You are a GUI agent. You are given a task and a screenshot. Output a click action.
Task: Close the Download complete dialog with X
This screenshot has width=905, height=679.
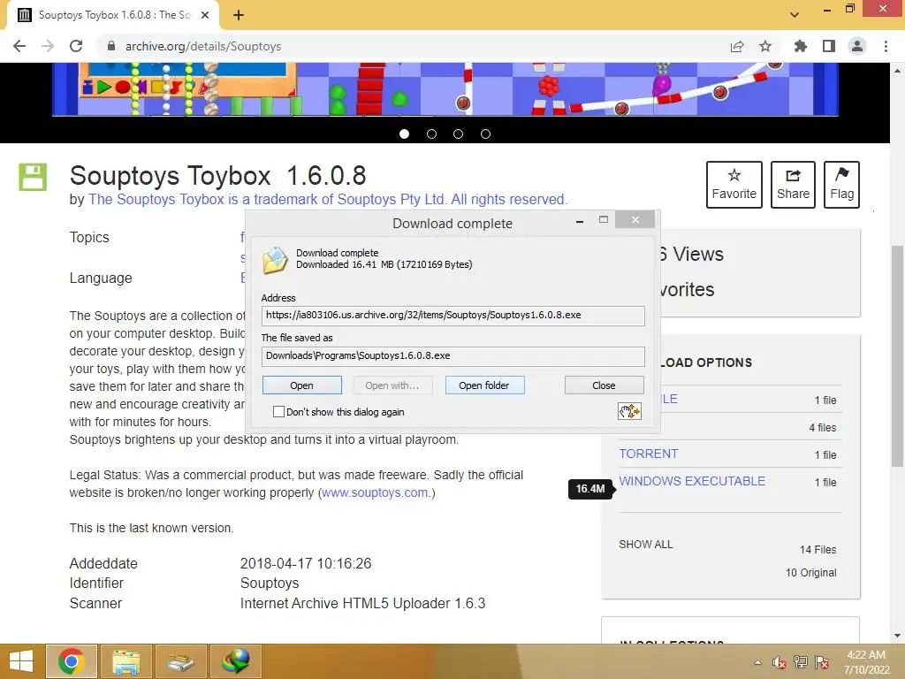pos(635,219)
